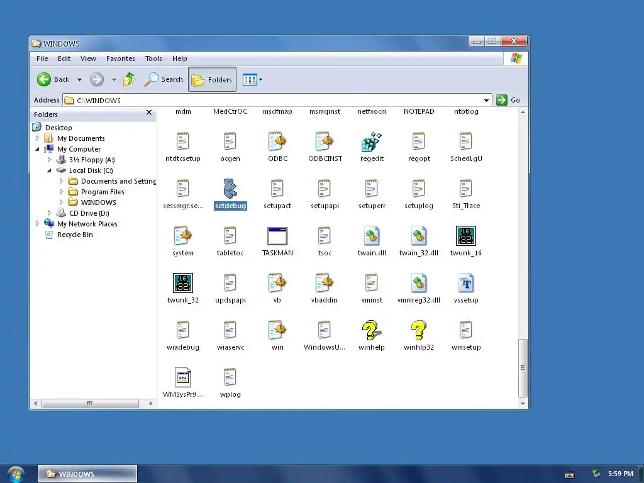Open the regedit registry editor icon
The width and height of the screenshot is (644, 483).
tap(371, 142)
